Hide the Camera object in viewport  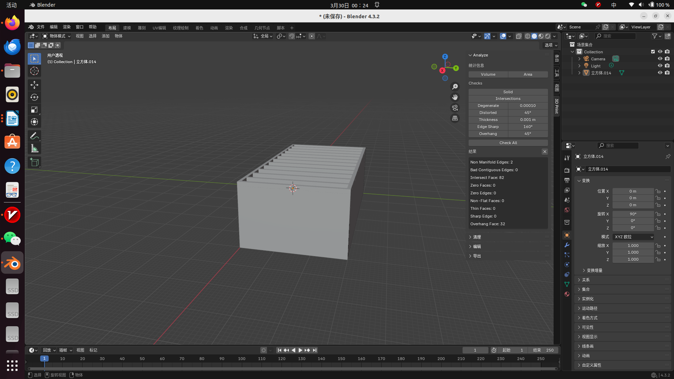point(660,59)
